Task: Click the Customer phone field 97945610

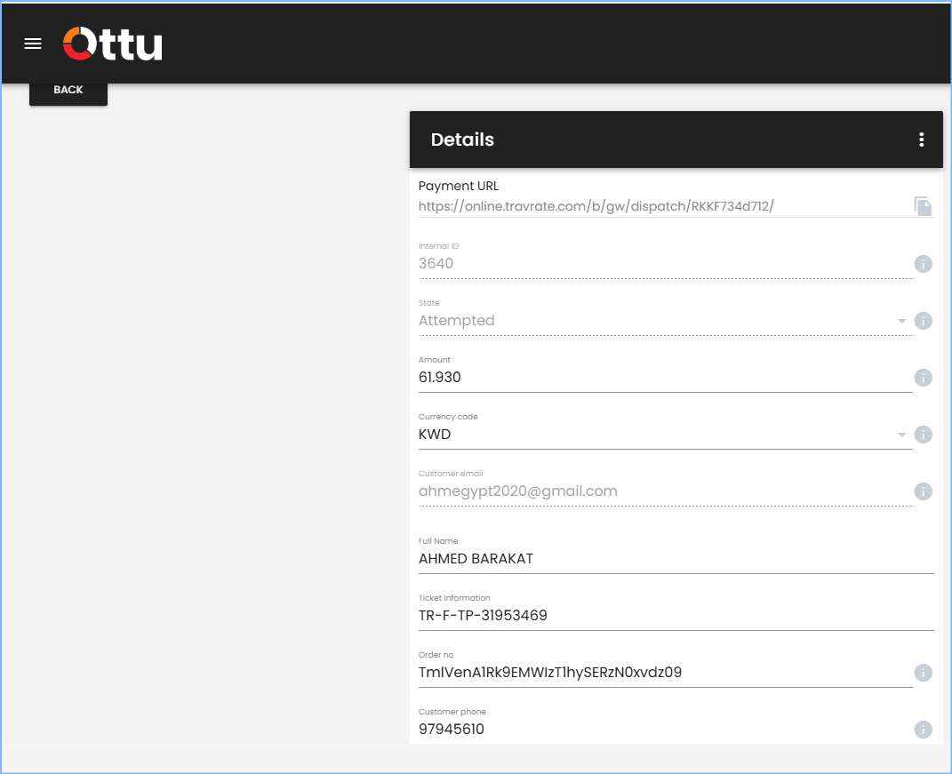Action: pos(665,729)
